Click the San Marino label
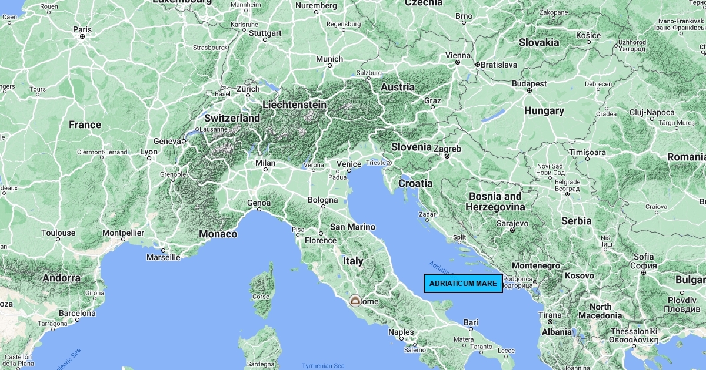706x370 pixels. pyautogui.click(x=352, y=227)
